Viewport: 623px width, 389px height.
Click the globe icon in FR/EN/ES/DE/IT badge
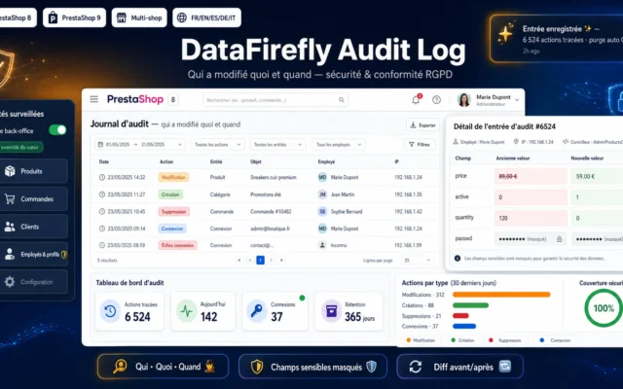[182, 18]
